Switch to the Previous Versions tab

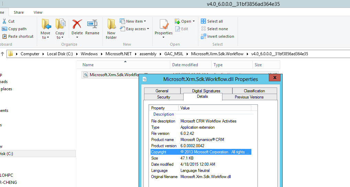(x=249, y=97)
